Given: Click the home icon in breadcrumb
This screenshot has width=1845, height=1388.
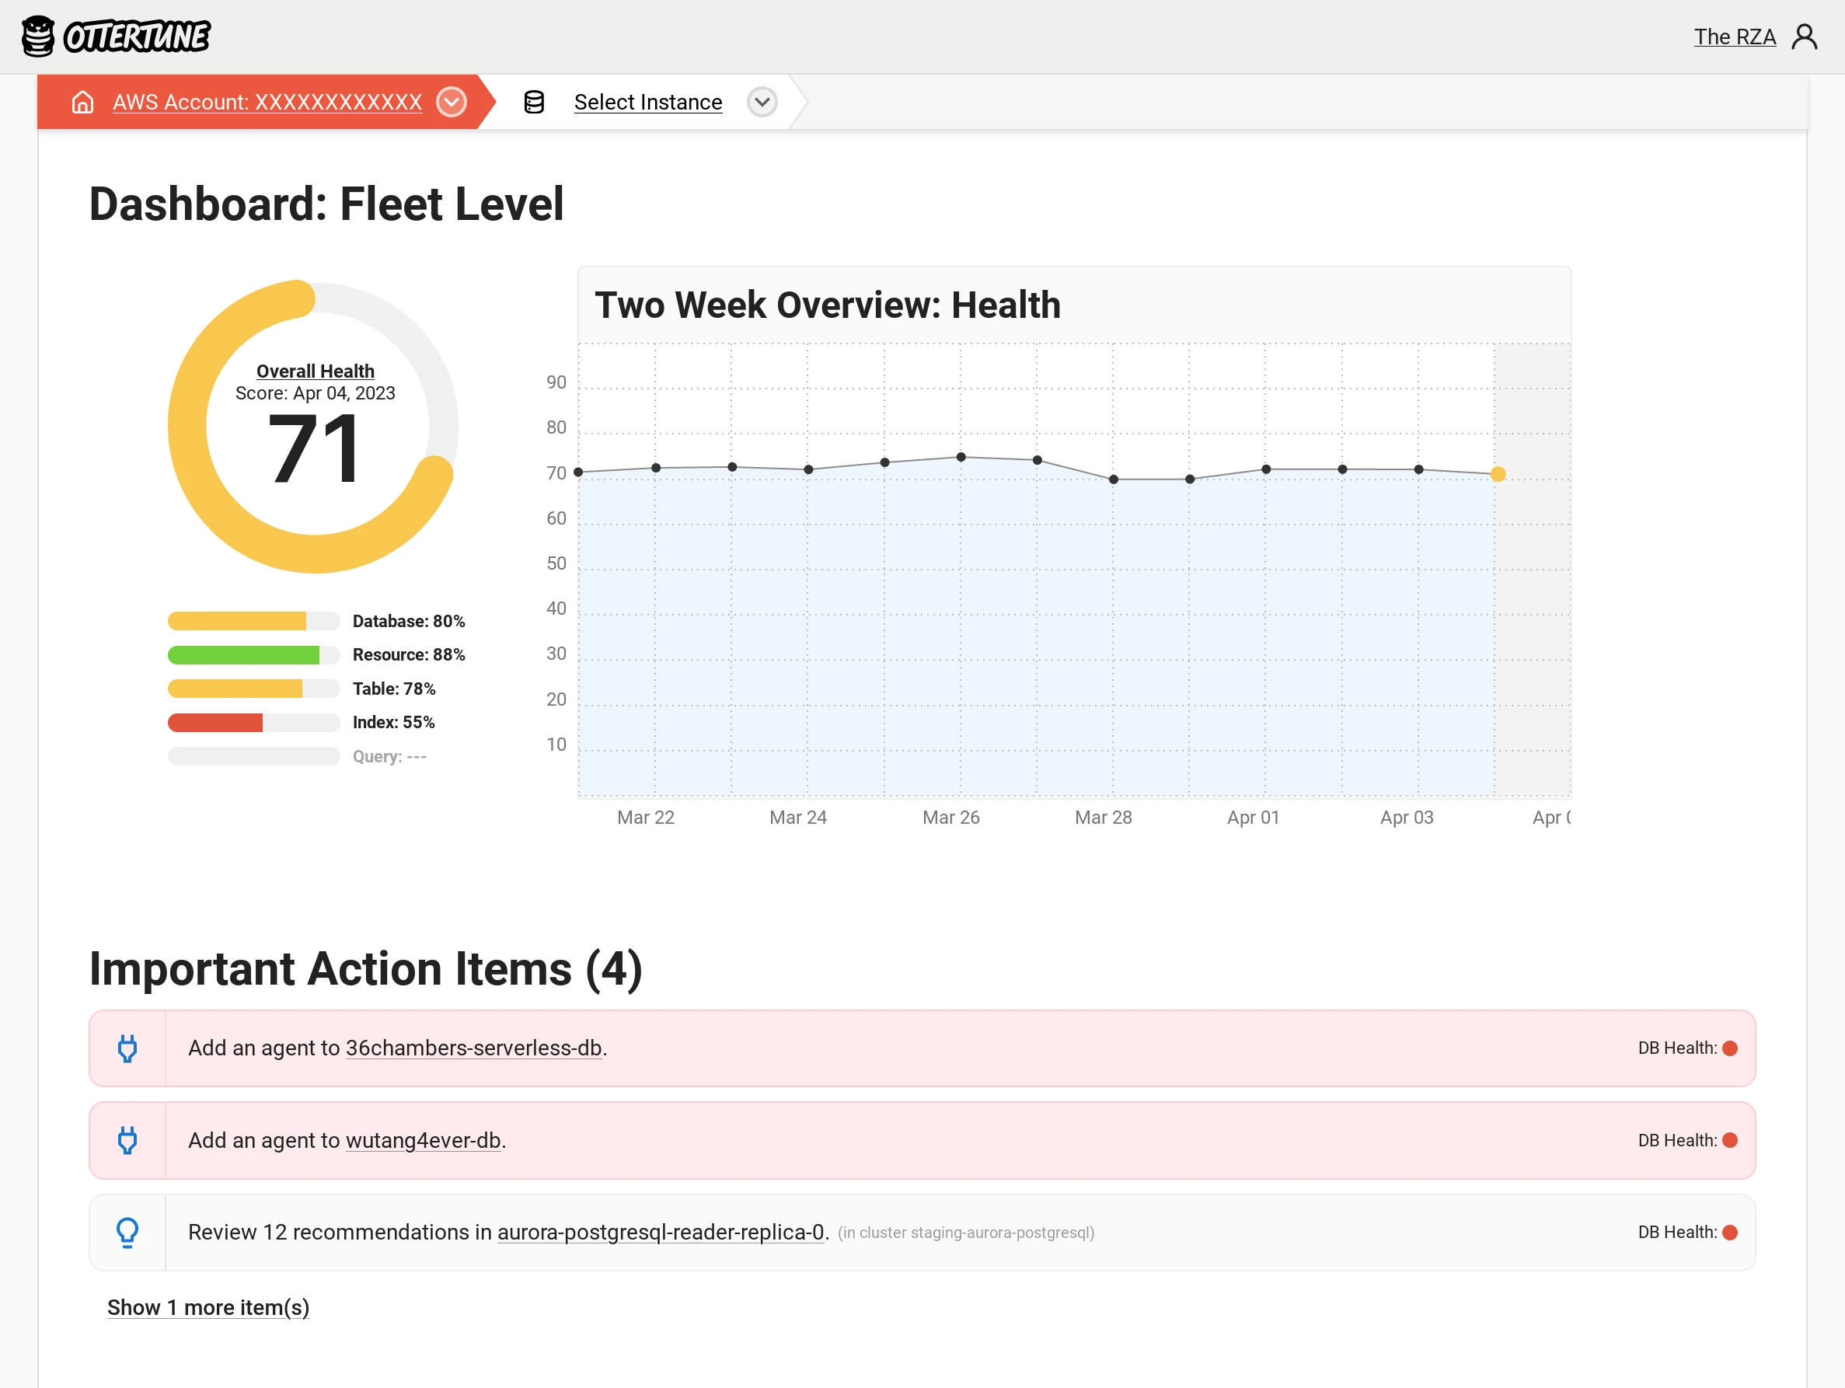Looking at the screenshot, I should (x=82, y=102).
